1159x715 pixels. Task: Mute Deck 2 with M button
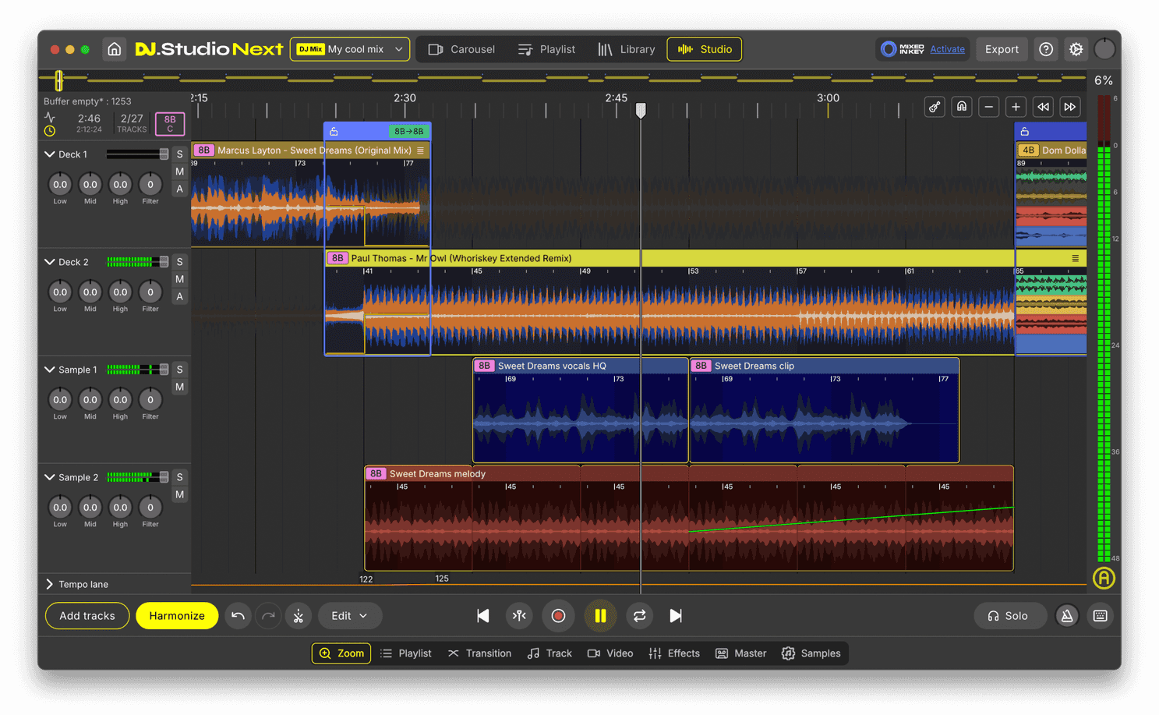(x=179, y=279)
